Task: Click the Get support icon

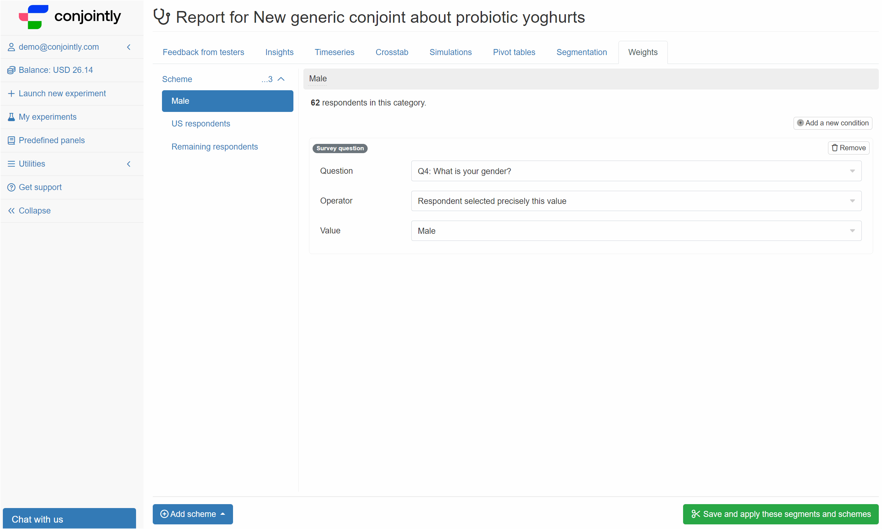Action: 11,187
